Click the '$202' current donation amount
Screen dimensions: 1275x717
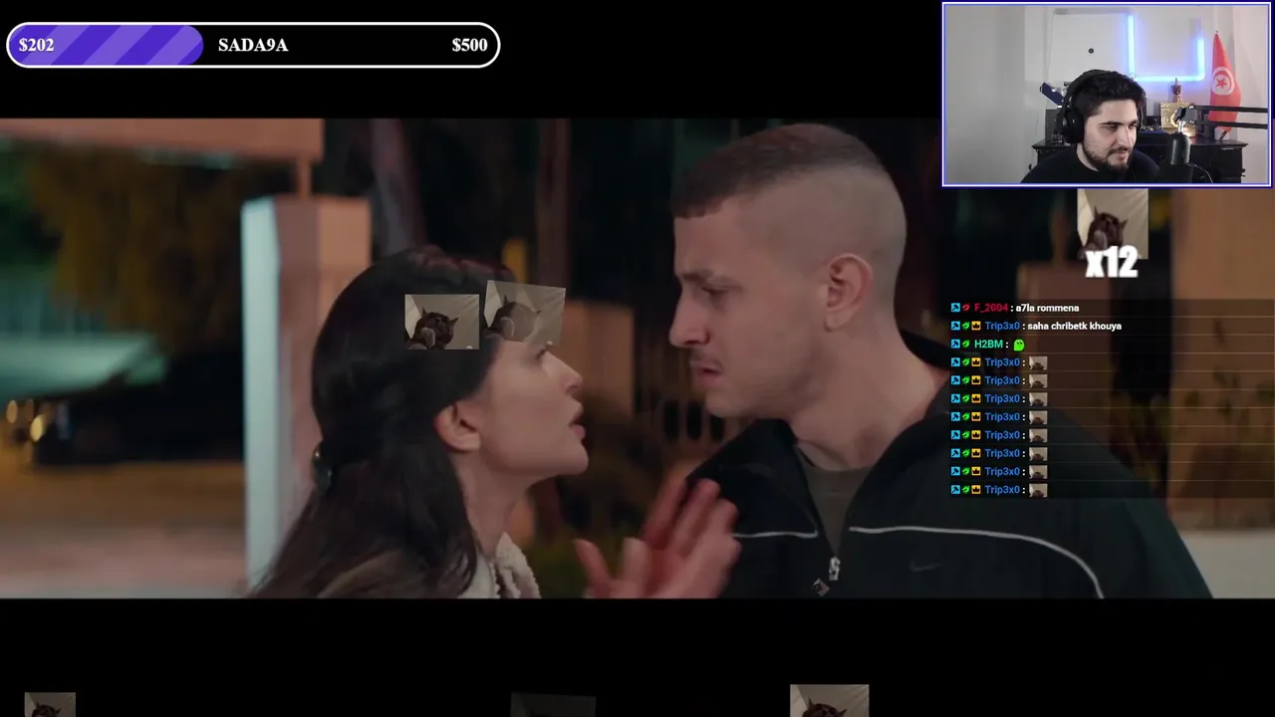(x=36, y=45)
